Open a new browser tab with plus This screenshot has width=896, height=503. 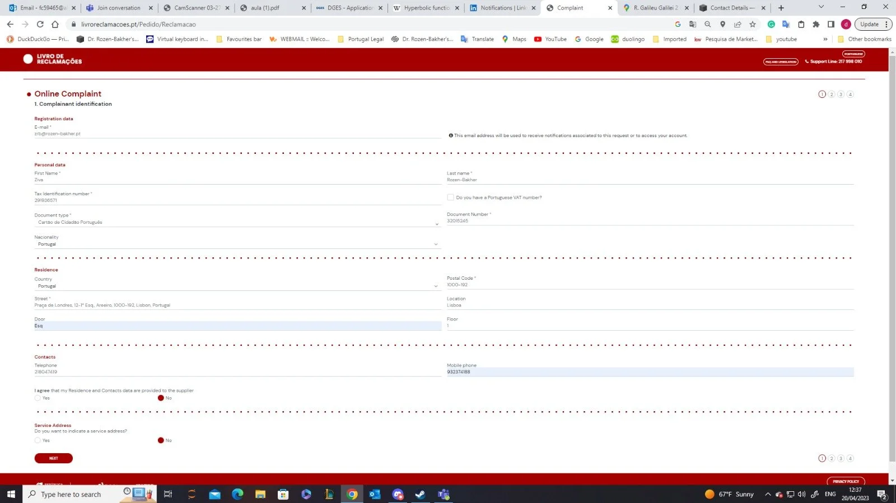pos(781,8)
